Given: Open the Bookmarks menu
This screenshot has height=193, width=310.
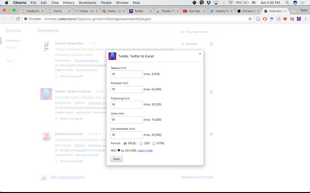Looking at the screenshot, I should click(87, 2).
